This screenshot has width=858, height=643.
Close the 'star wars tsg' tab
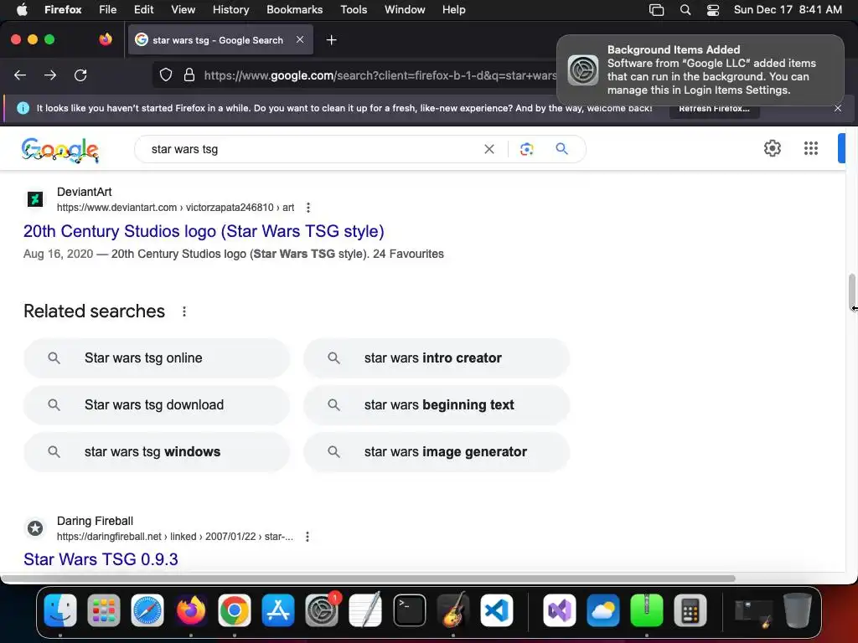click(x=300, y=39)
